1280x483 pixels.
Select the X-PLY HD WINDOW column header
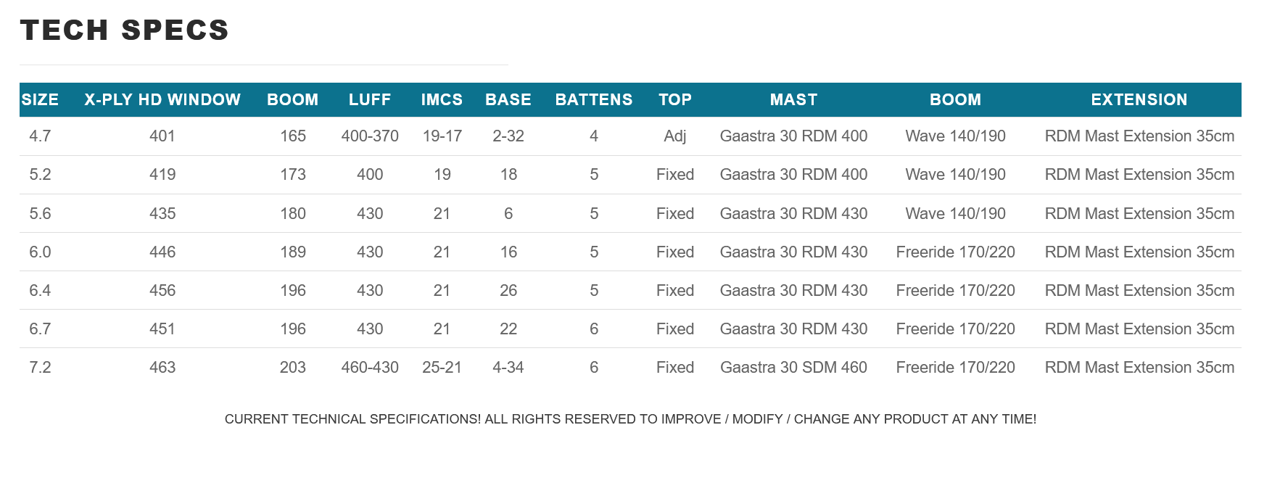[x=162, y=100]
